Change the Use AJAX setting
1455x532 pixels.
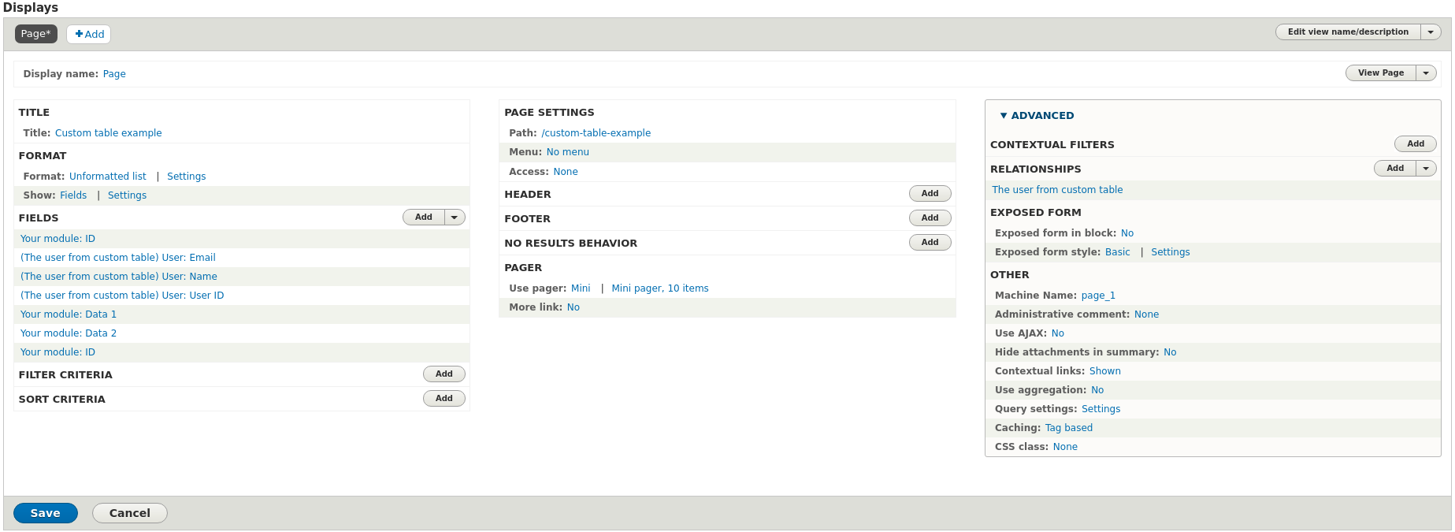pyautogui.click(x=1057, y=333)
